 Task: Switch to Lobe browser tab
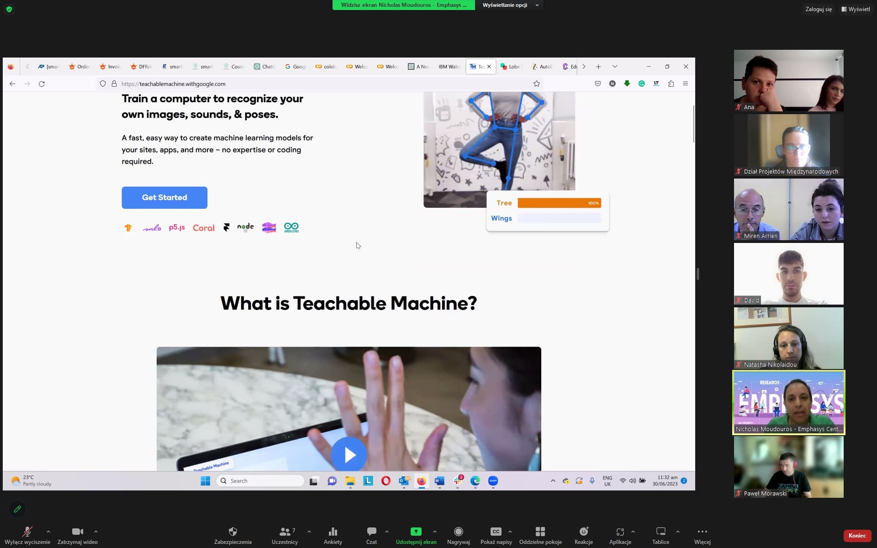(510, 67)
